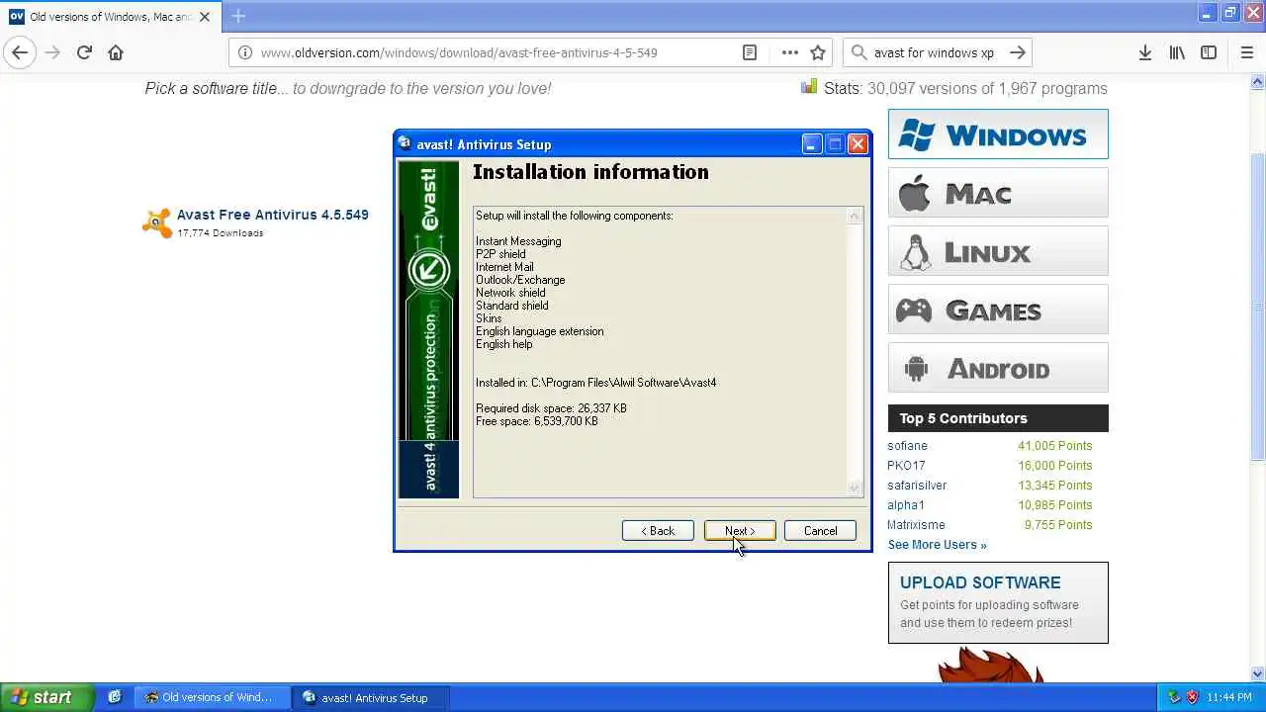Click contributor alpha1
This screenshot has width=1266, height=712.
pos(906,505)
